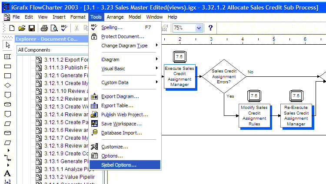Image resolution: width=326 pixels, height=184 pixels.
Task: Select the diamond decision shape tool
Action: tap(7, 85)
